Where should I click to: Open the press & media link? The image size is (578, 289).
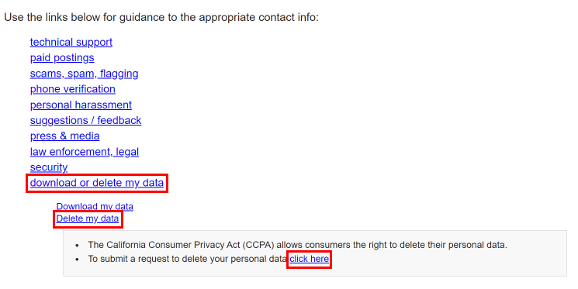(x=64, y=136)
